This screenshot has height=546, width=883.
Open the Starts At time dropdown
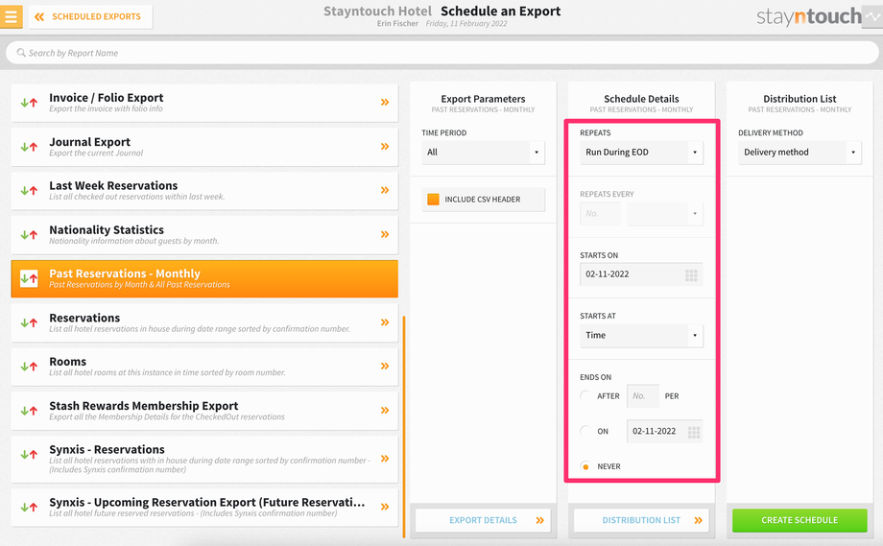coord(641,335)
